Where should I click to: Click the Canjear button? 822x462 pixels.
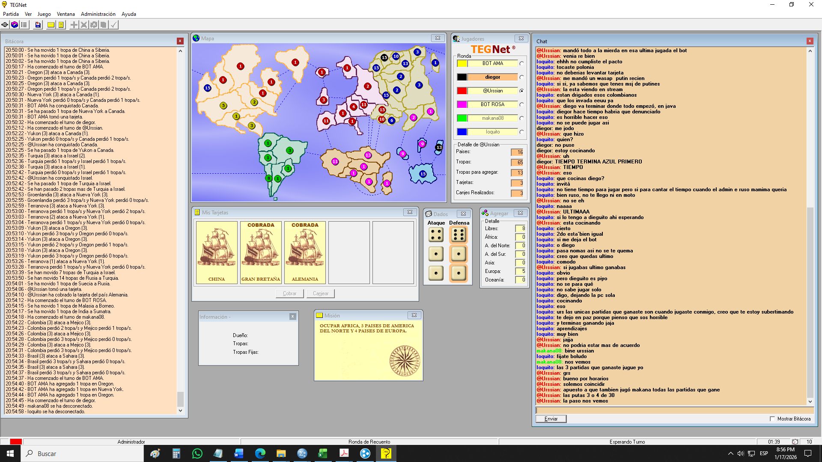pyautogui.click(x=320, y=293)
